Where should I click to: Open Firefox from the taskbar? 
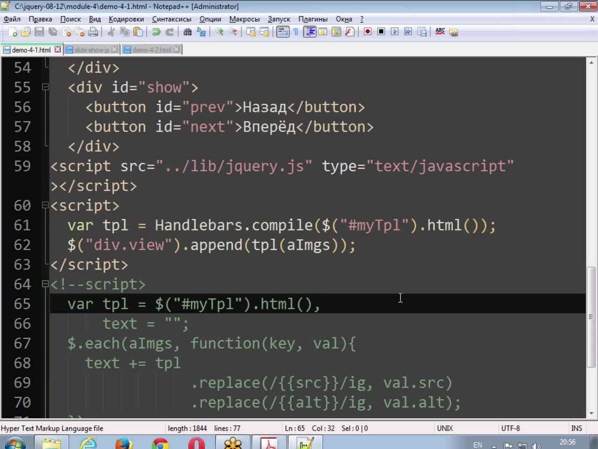click(x=124, y=443)
